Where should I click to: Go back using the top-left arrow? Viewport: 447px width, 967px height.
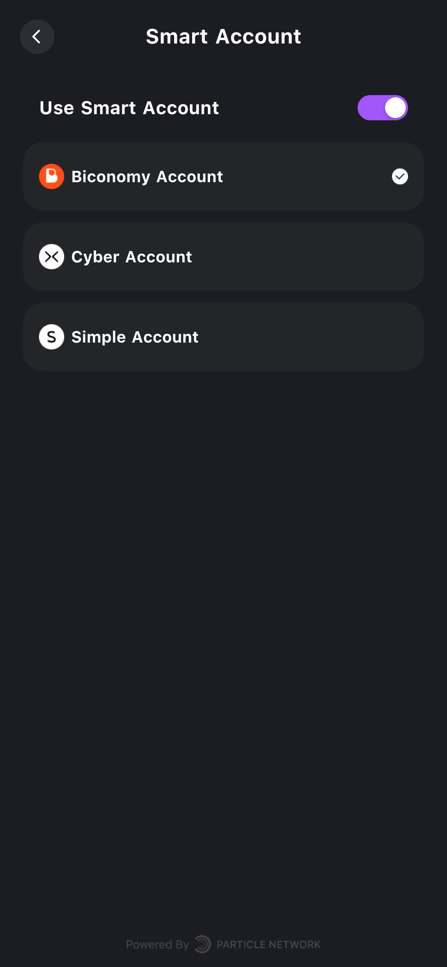37,37
